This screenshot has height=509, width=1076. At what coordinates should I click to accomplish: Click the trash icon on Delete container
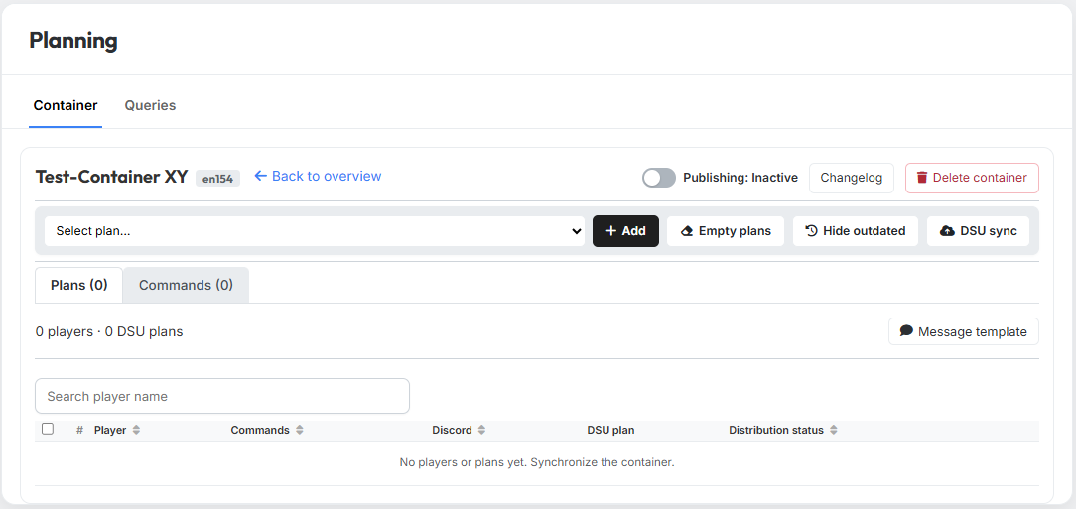(922, 178)
